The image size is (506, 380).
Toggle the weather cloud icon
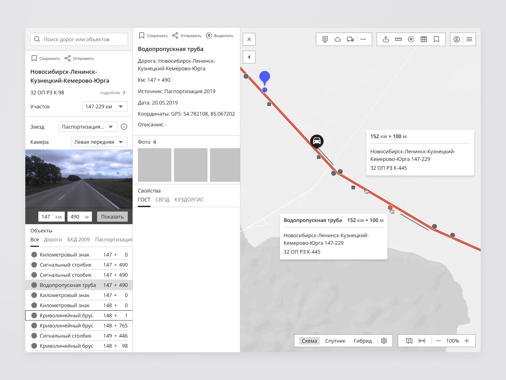pos(338,39)
